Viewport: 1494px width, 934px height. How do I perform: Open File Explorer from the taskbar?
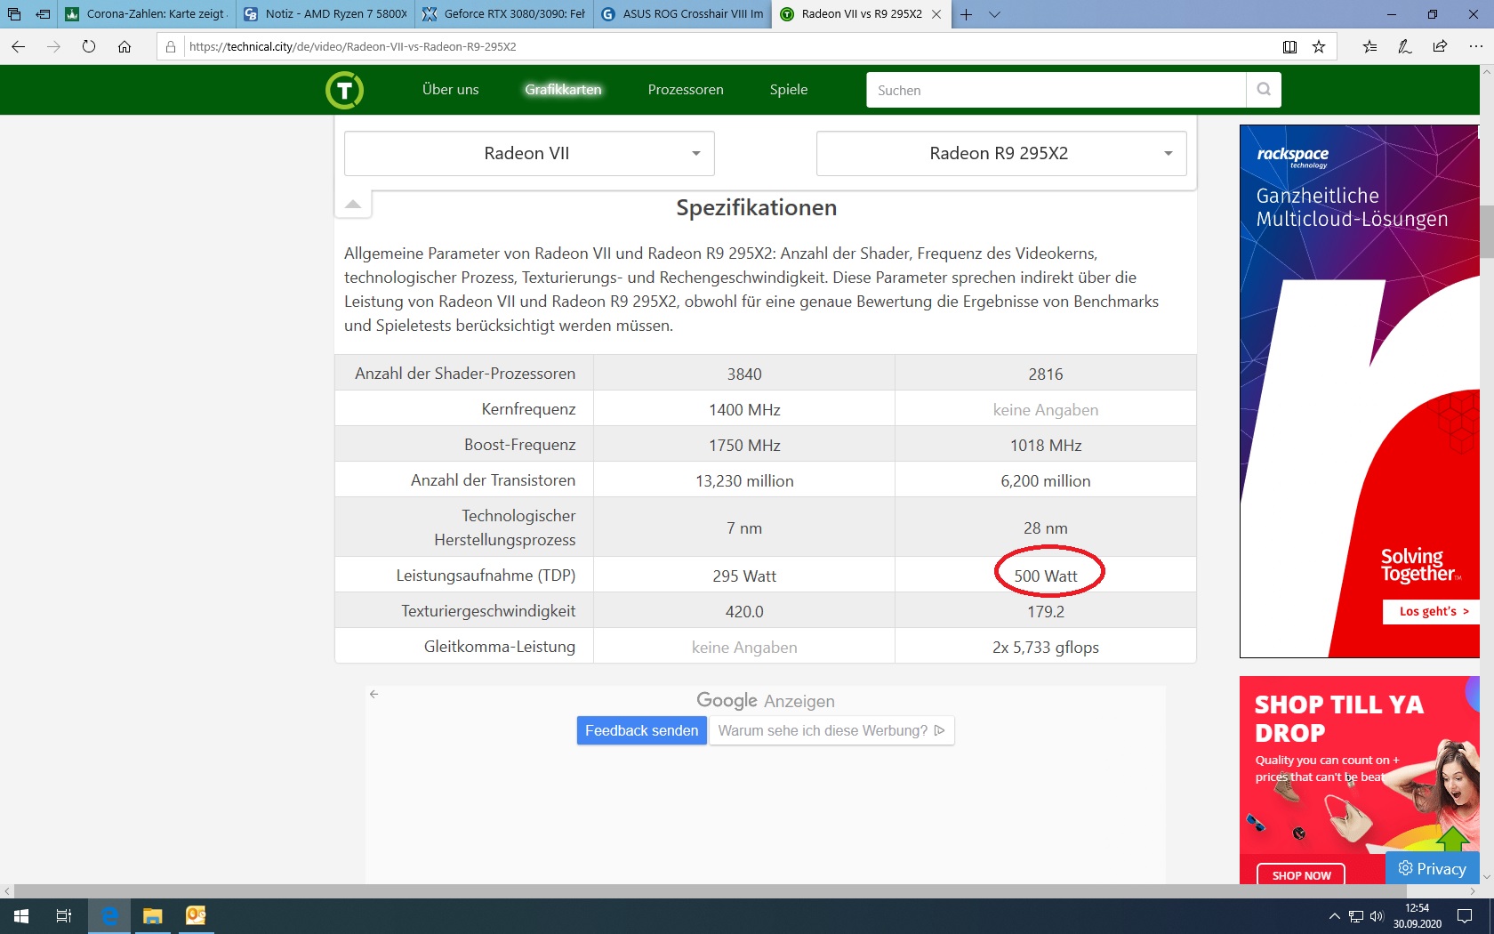point(153,915)
